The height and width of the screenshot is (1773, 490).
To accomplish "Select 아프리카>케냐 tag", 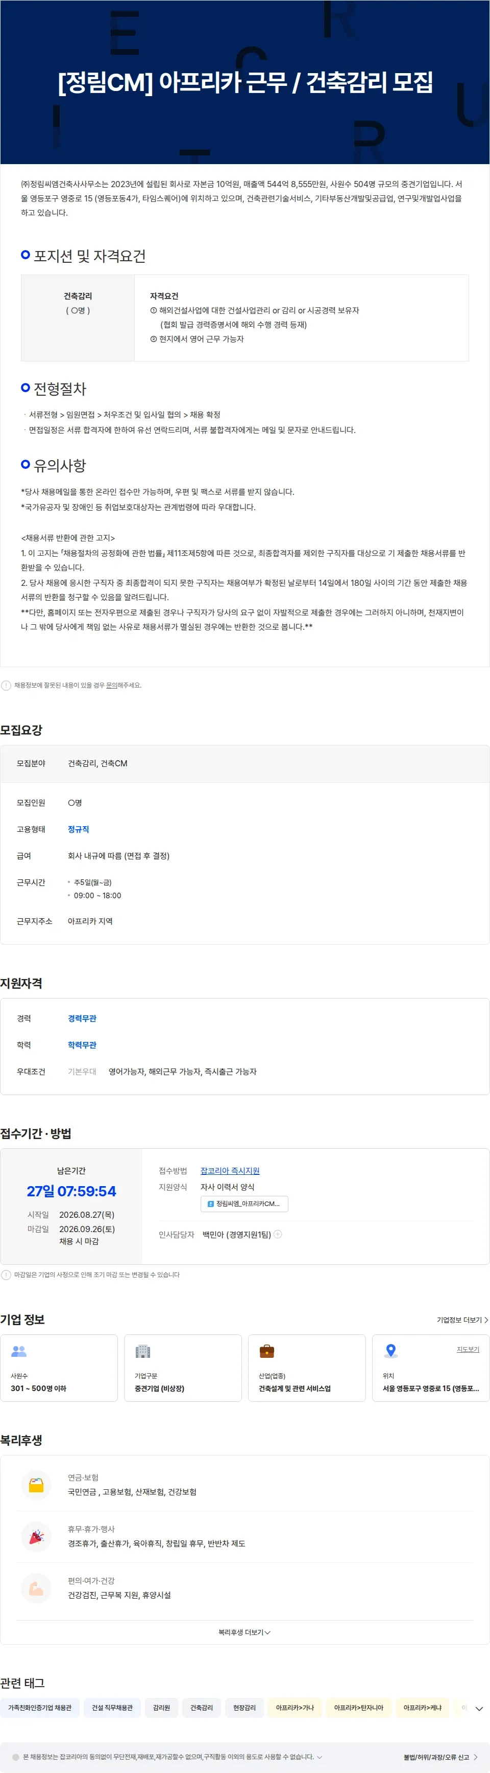I will pyautogui.click(x=423, y=1708).
